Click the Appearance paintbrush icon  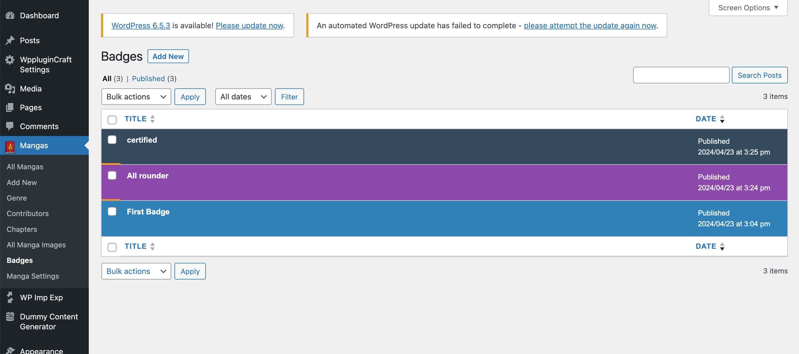(x=10, y=351)
